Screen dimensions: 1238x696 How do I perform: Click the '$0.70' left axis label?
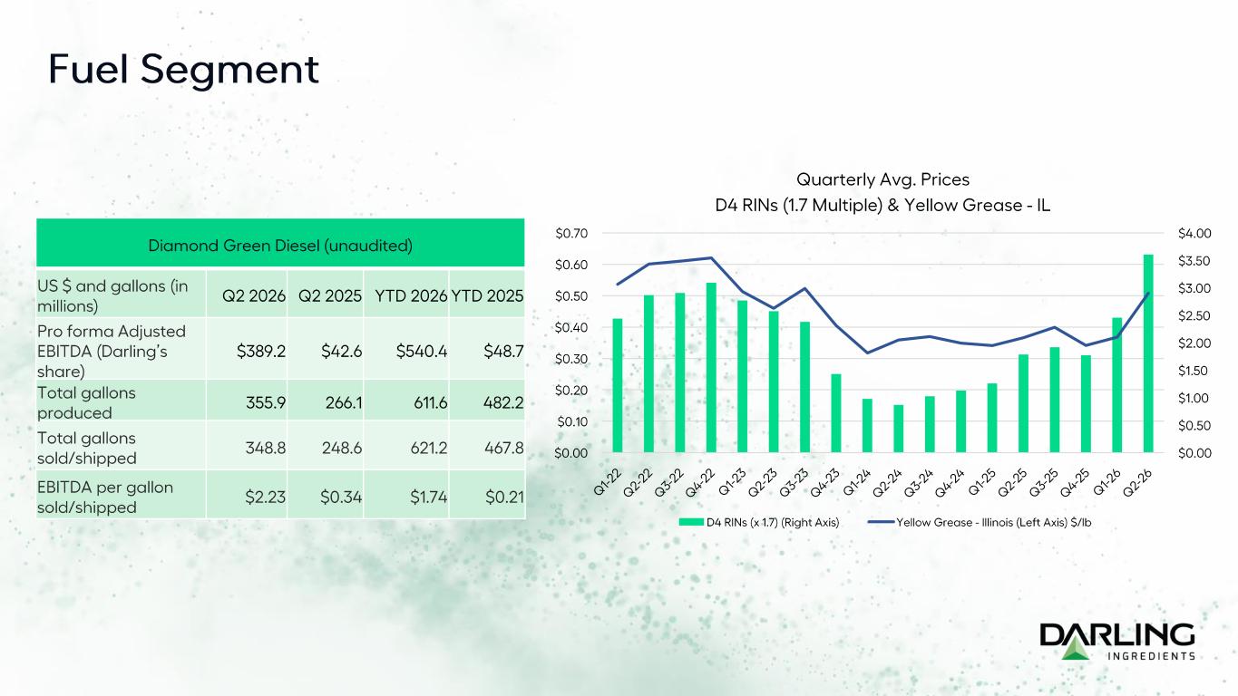(x=573, y=233)
